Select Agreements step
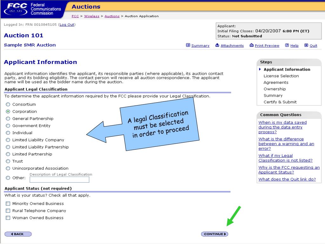This screenshot has height=244, width=325. tap(276, 83)
